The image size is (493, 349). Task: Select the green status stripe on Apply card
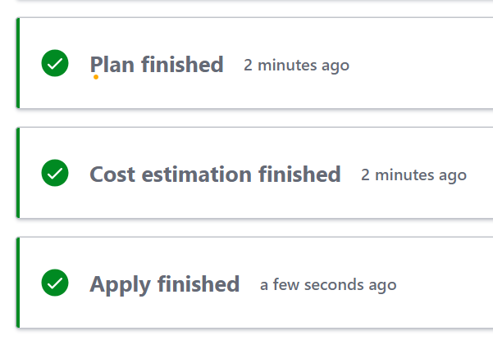pyautogui.click(x=18, y=283)
